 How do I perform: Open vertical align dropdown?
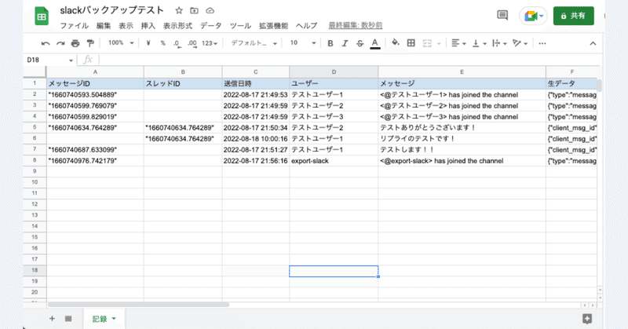point(479,43)
